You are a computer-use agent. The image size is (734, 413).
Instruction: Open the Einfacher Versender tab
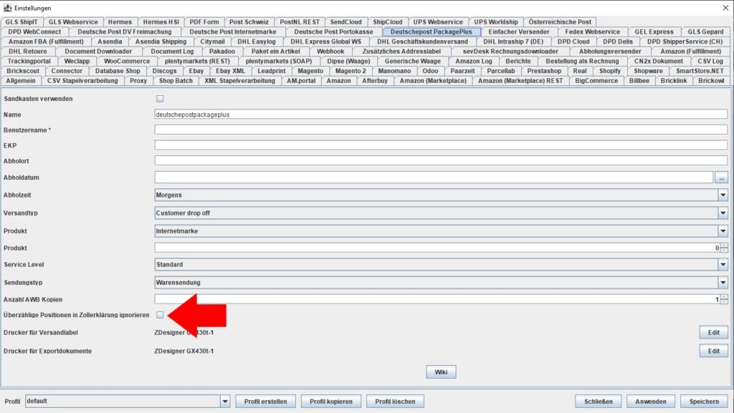click(x=519, y=31)
